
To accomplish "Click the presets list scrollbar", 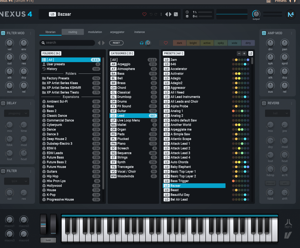I will click(252, 61).
